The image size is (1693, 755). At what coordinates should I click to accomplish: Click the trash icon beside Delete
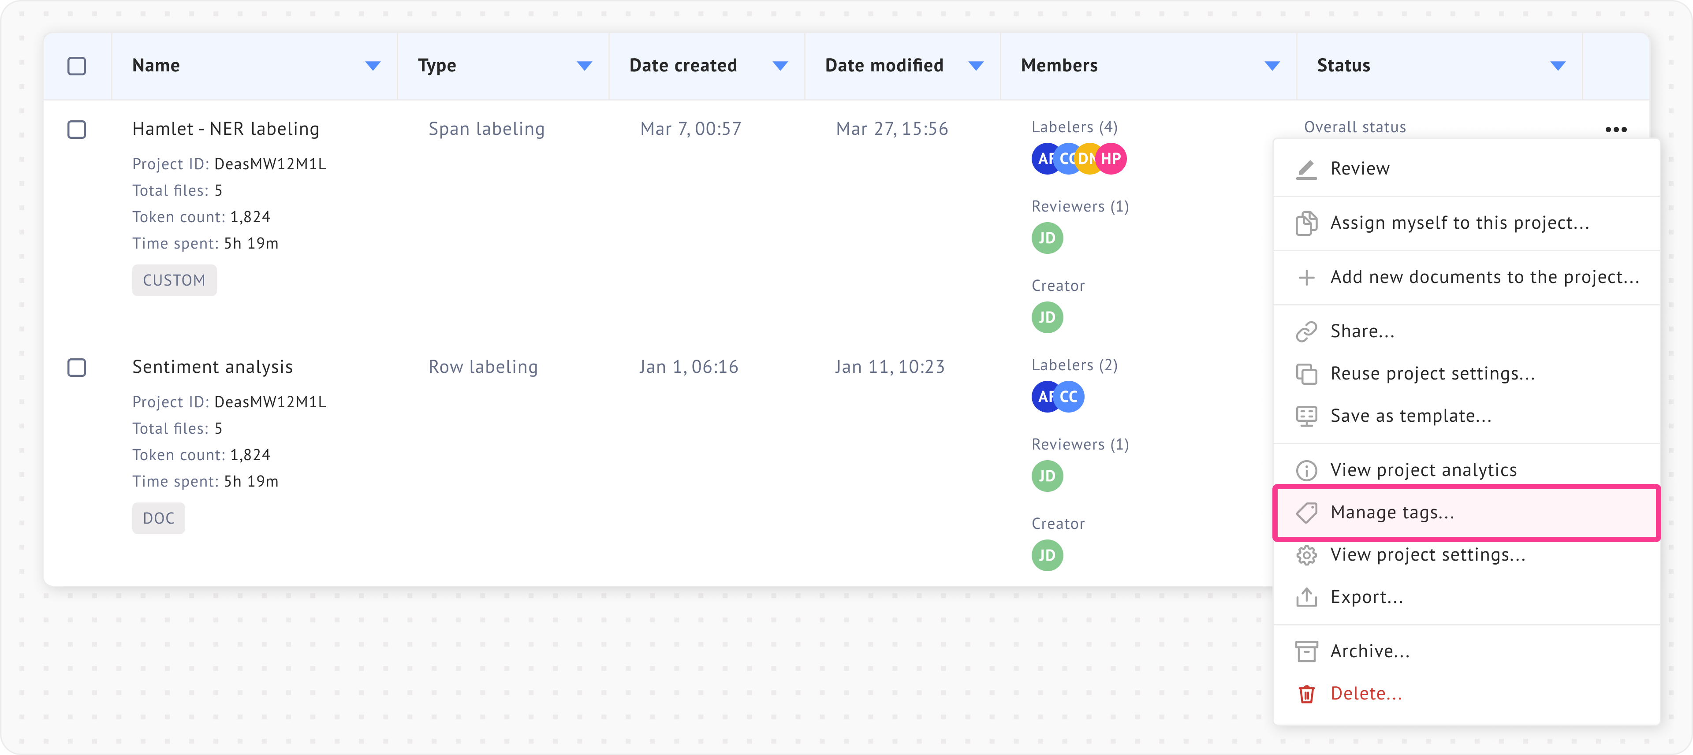click(x=1306, y=694)
